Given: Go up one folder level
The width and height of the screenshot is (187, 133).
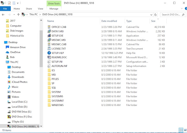Looking at the screenshot, I should pos(18,15).
